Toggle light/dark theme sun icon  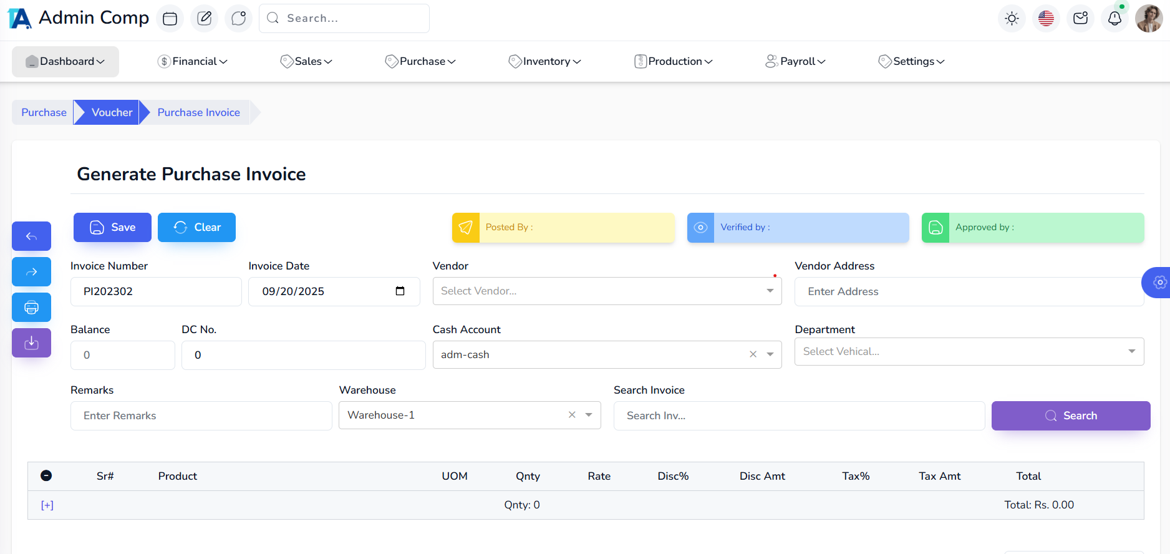point(1012,19)
